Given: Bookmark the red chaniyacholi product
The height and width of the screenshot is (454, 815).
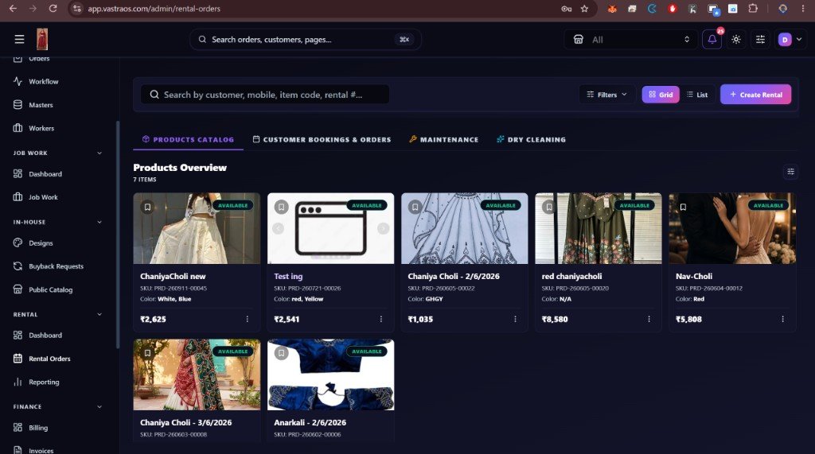Looking at the screenshot, I should click(549, 208).
